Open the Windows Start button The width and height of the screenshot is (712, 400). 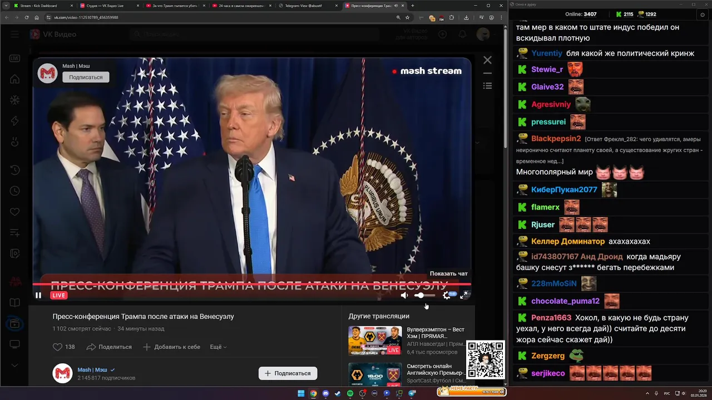[301, 393]
